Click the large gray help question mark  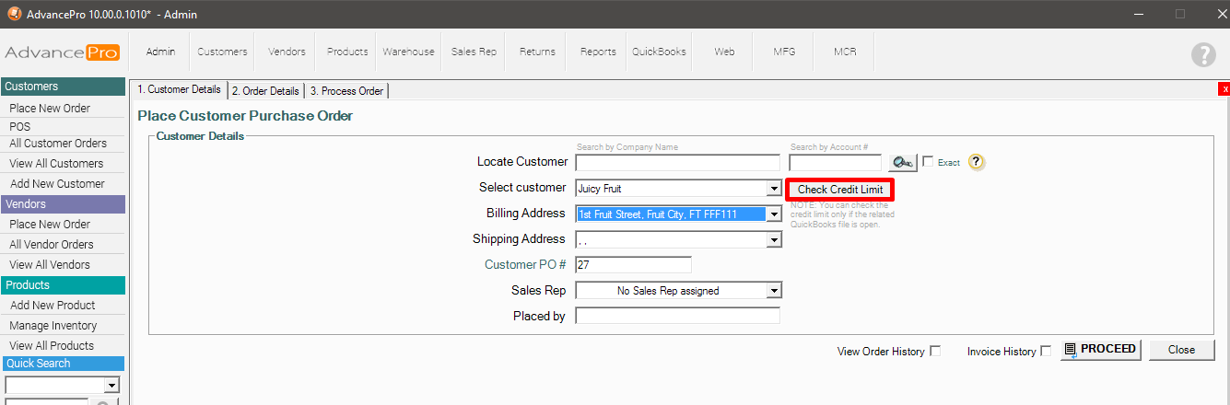pyautogui.click(x=1203, y=54)
